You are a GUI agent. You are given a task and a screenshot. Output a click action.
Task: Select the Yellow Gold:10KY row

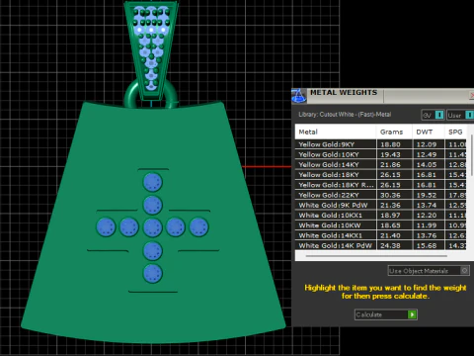point(380,154)
